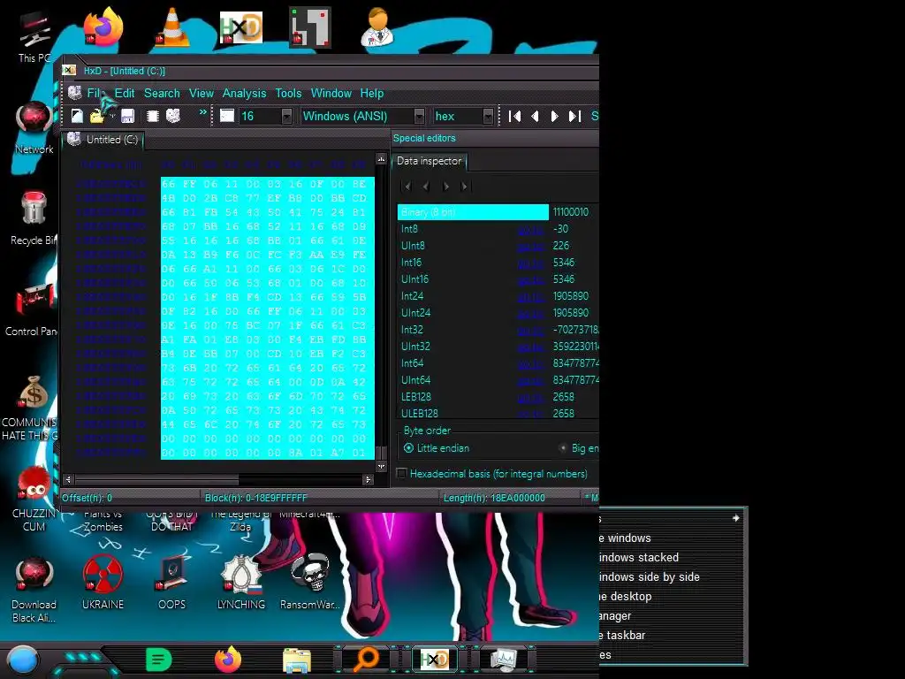Image resolution: width=905 pixels, height=679 pixels.
Task: Click the bytes-per-row icon beside the 16 field
Action: tap(227, 116)
